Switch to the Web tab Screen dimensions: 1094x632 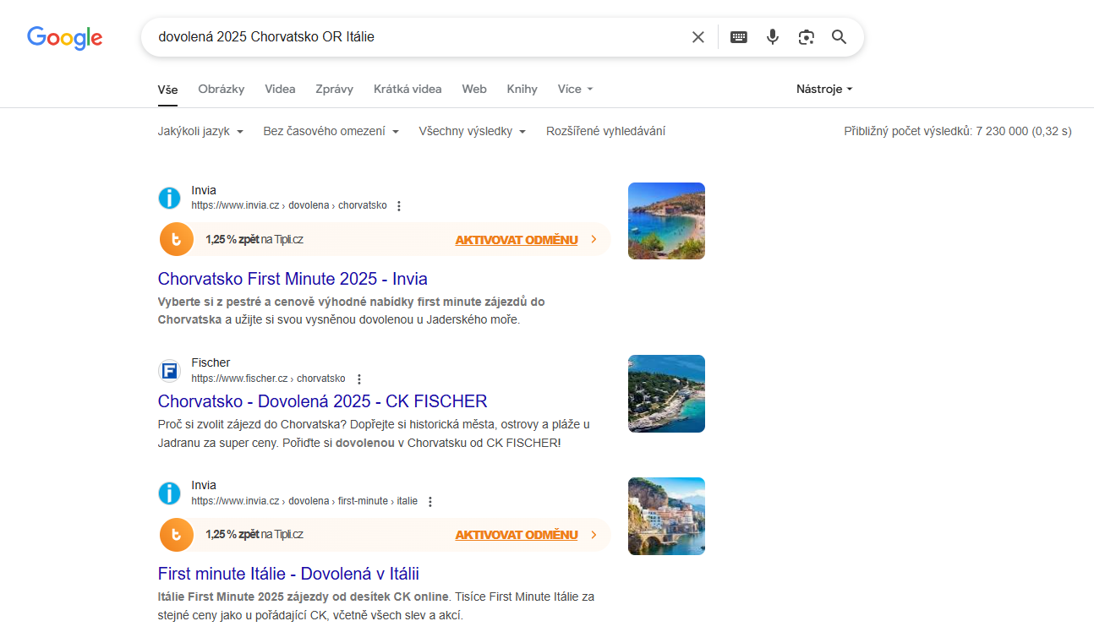click(x=474, y=89)
